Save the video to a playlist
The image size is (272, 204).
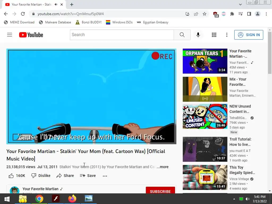tap(88, 176)
